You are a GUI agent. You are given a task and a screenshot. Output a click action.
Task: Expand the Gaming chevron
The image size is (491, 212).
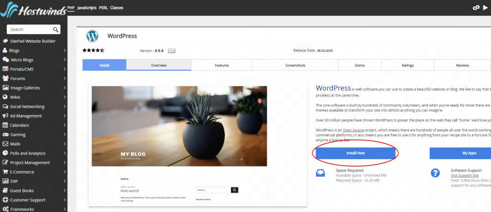coord(64,134)
